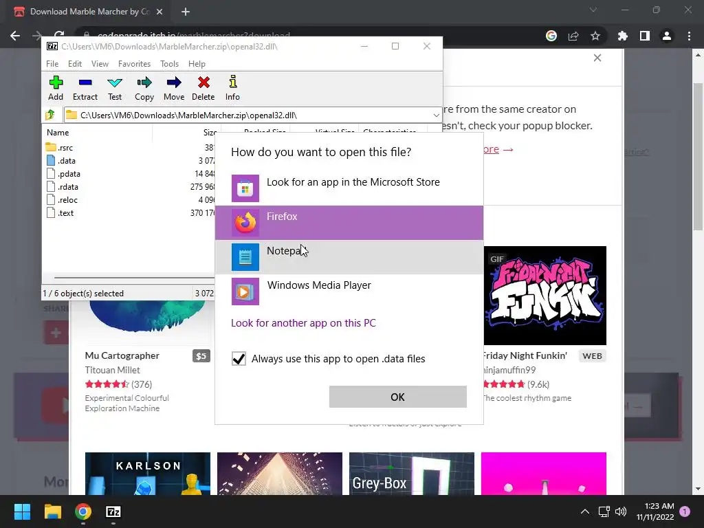Viewport: 704px width, 528px height.
Task: Open the View menu in 7-Zip
Action: coord(100,64)
